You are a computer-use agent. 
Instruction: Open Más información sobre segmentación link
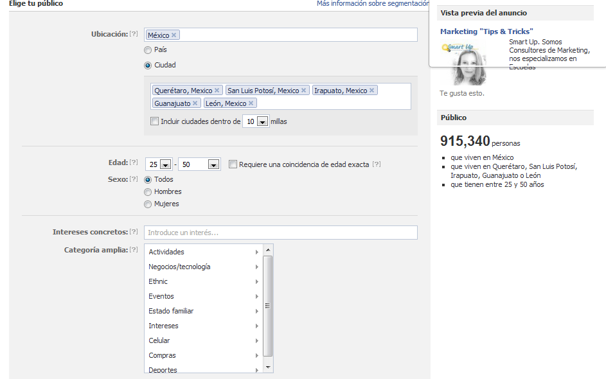(x=373, y=4)
